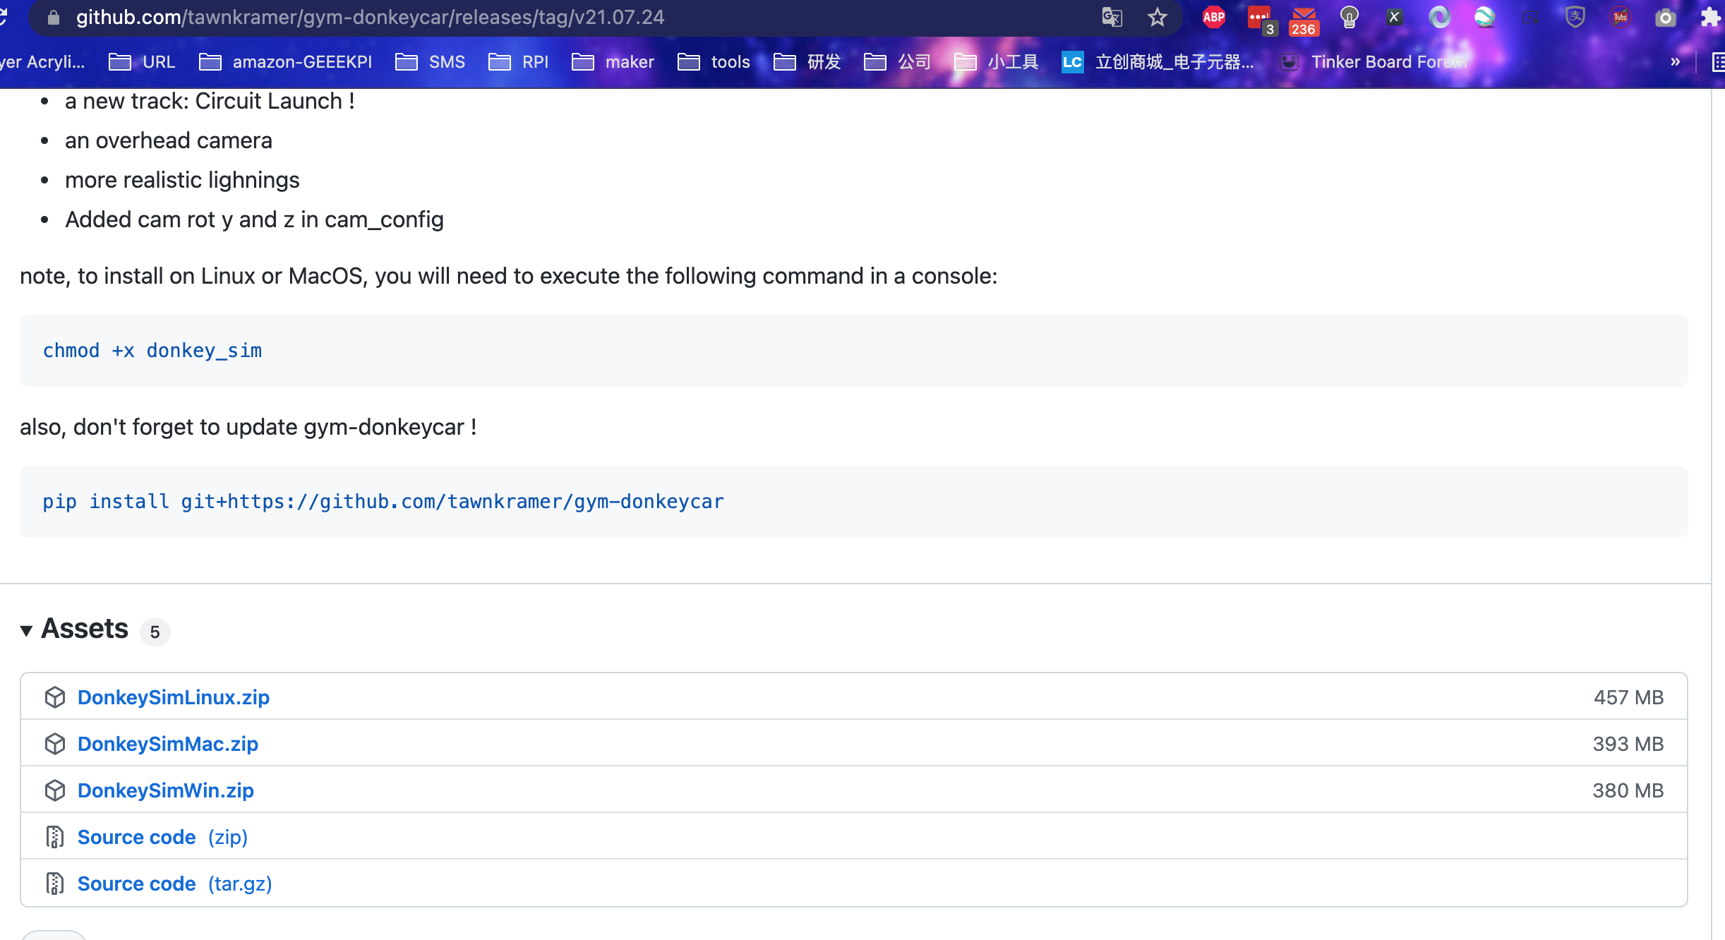This screenshot has width=1725, height=940.
Task: Click the blue swirl extension icon
Action: pos(1440,17)
